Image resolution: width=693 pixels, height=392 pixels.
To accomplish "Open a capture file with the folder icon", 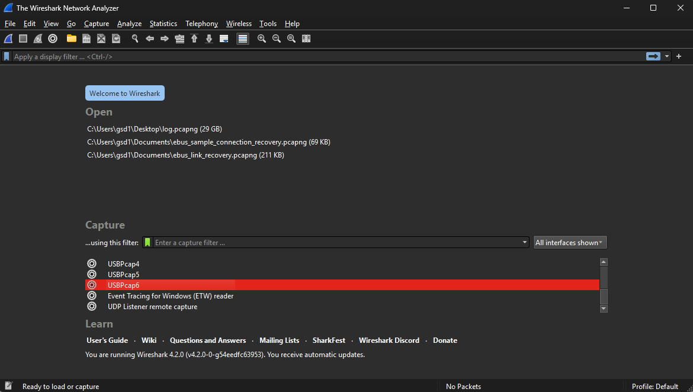I will click(72, 39).
